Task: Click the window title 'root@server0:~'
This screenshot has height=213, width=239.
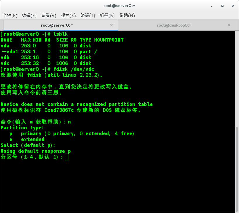Action: tap(119, 6)
